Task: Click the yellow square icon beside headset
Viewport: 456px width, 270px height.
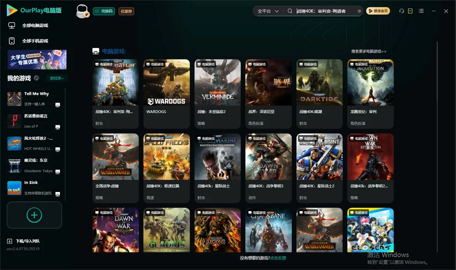Action: [x=410, y=11]
